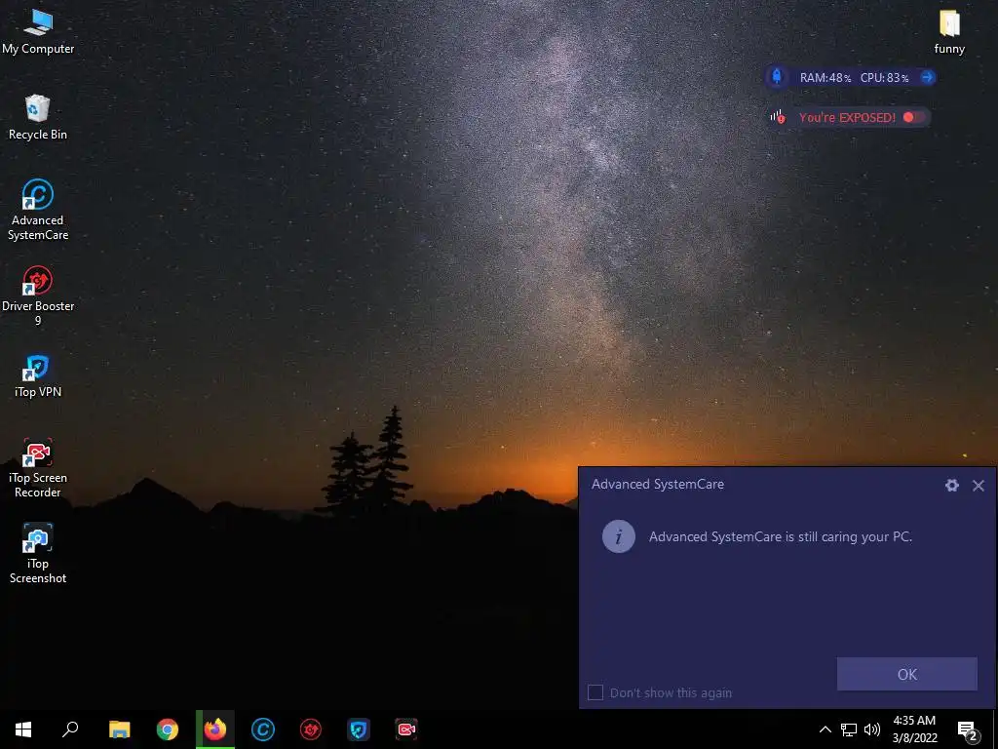Open settings gear in Advanced SystemCare popup
Image resolution: width=998 pixels, height=749 pixels.
pos(951,486)
